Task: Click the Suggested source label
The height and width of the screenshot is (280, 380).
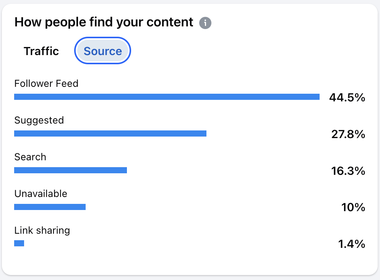Action: pyautogui.click(x=39, y=120)
